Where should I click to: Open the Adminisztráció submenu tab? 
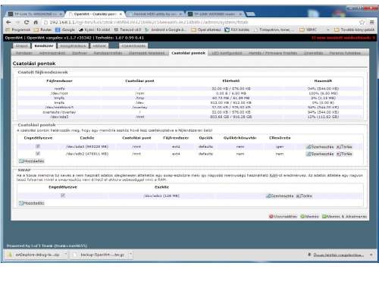pos(52,53)
